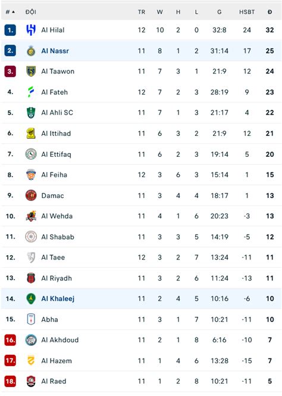The height and width of the screenshot is (396, 282).
Task: Click the blue position 1 badge
Action: pos(10,30)
